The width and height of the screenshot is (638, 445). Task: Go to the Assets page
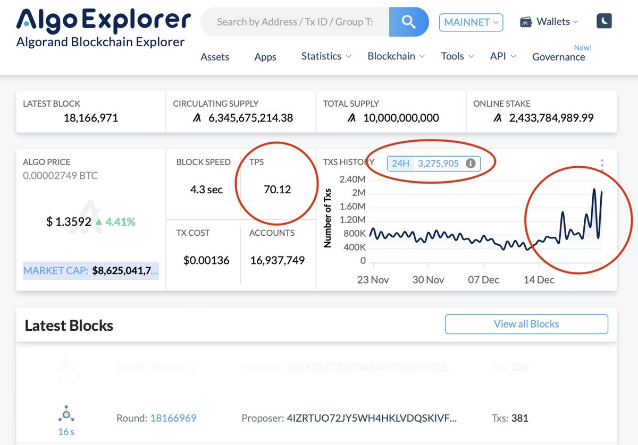[x=215, y=57]
